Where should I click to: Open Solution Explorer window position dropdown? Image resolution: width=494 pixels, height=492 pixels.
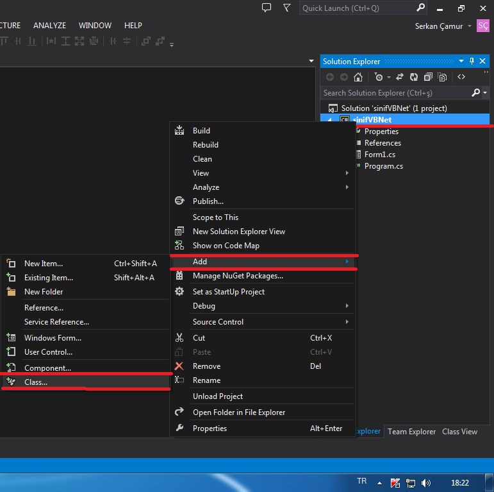(461, 61)
